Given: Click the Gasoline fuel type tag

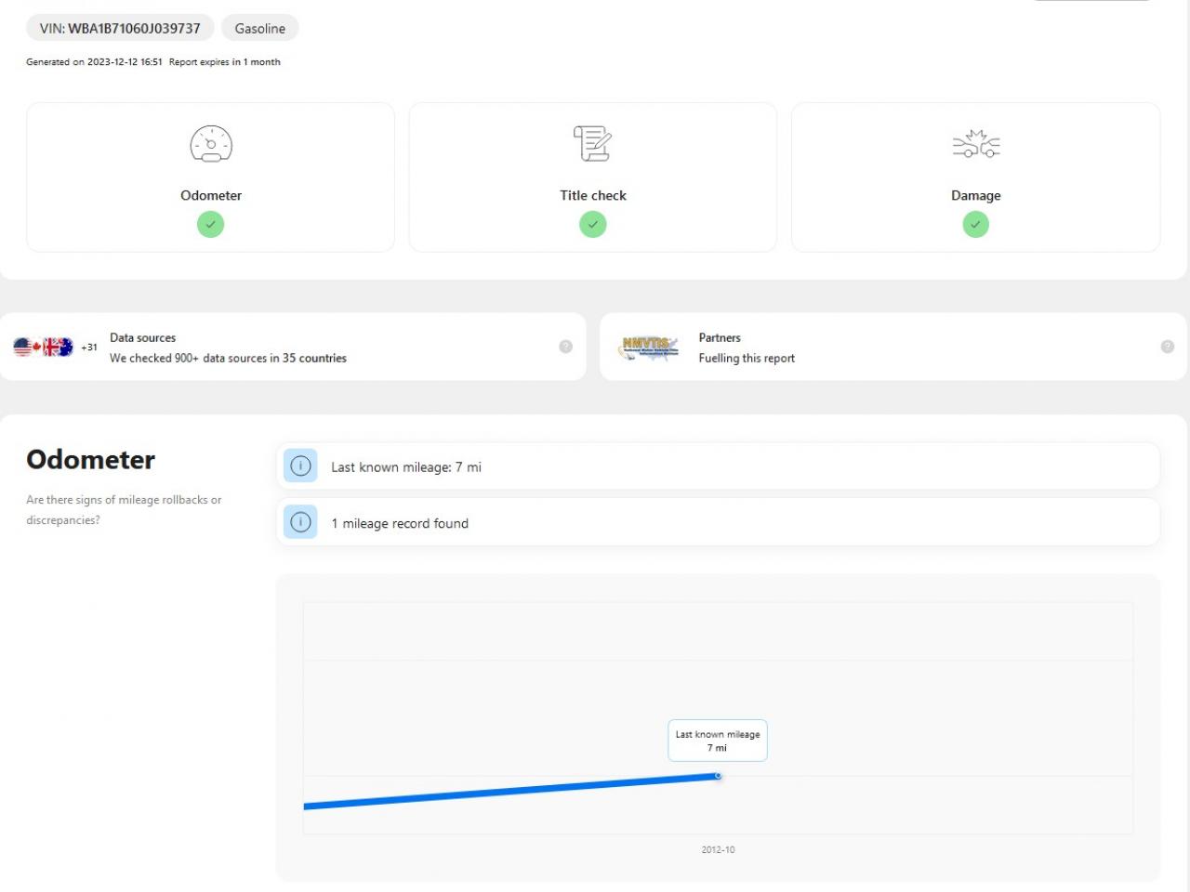Looking at the screenshot, I should tap(259, 28).
